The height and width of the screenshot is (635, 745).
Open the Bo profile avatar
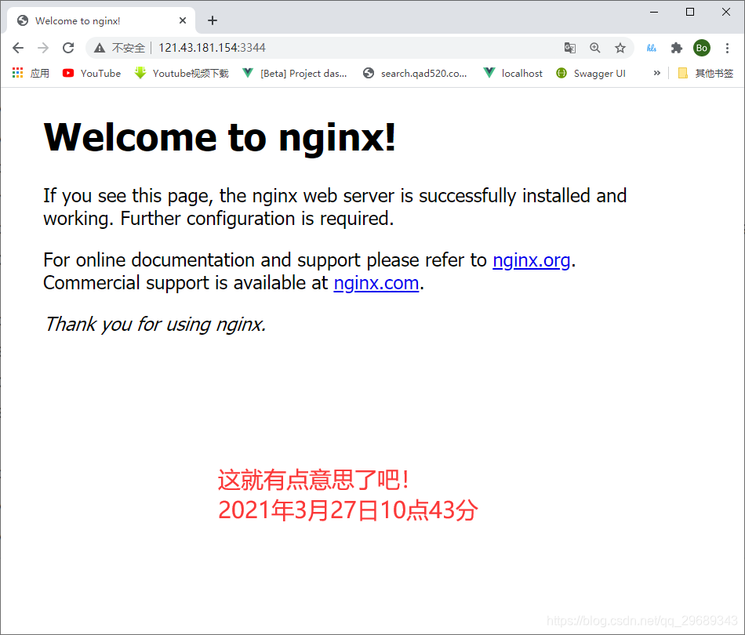702,48
